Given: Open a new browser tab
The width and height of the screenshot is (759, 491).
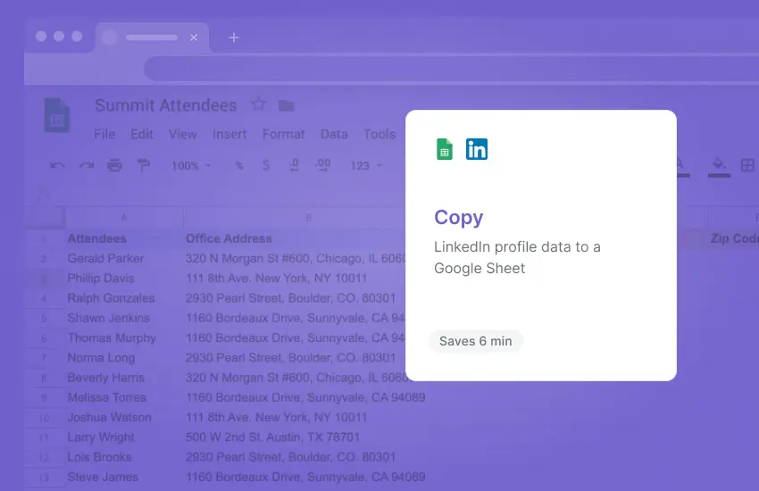Looking at the screenshot, I should [x=234, y=37].
